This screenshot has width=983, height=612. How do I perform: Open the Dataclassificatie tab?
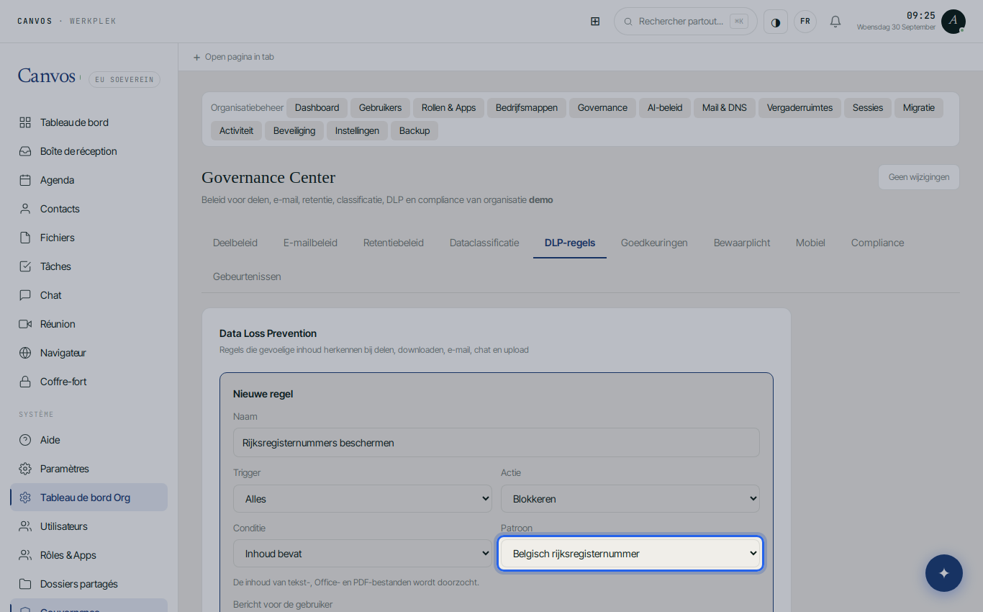[484, 243]
